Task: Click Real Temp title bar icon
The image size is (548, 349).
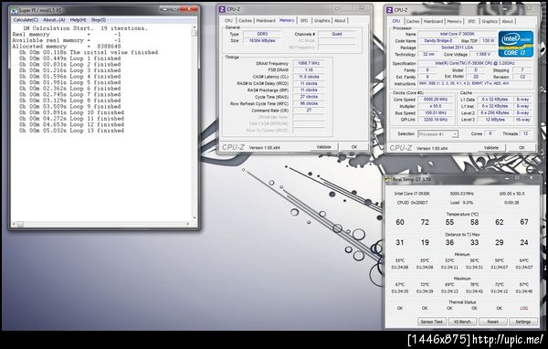Action: [388, 179]
